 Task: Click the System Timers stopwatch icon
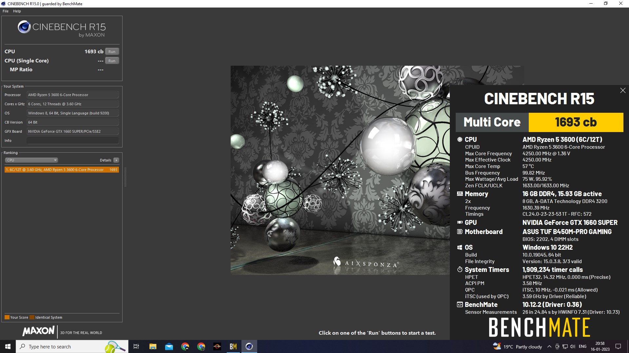[460, 270]
